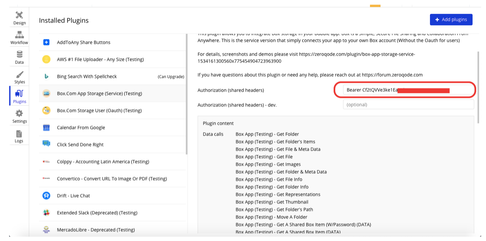This screenshot has height=241, width=486.
Task: Click Bing Search plugin icon
Action: (46, 76)
